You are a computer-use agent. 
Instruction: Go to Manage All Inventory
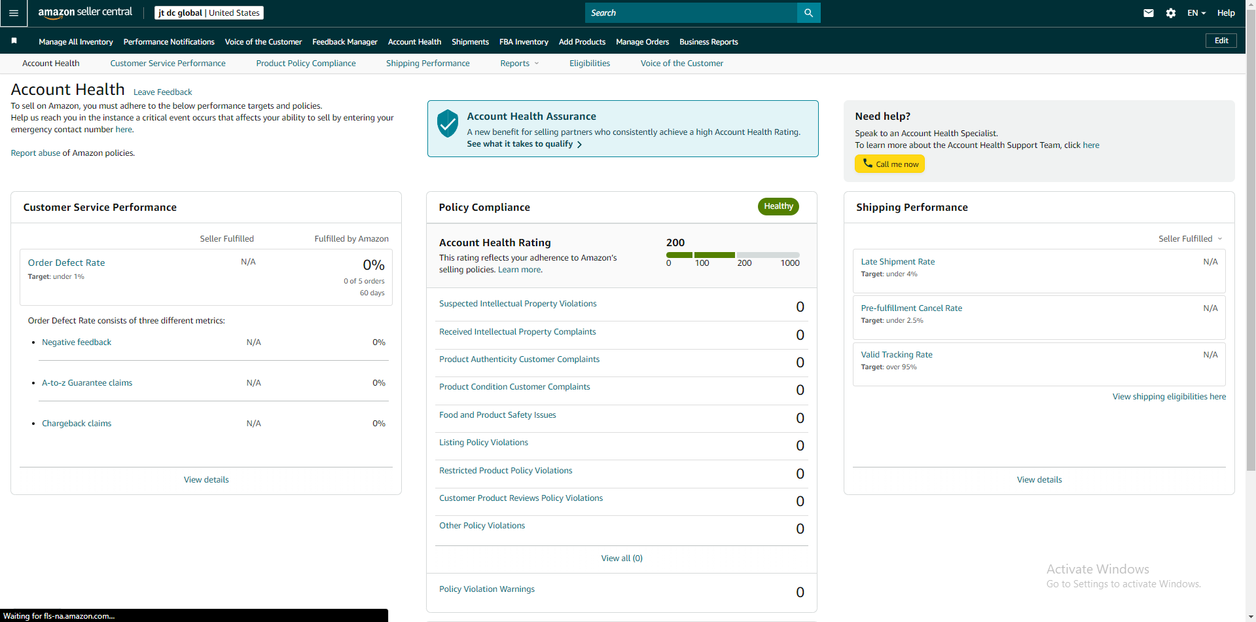pos(76,42)
